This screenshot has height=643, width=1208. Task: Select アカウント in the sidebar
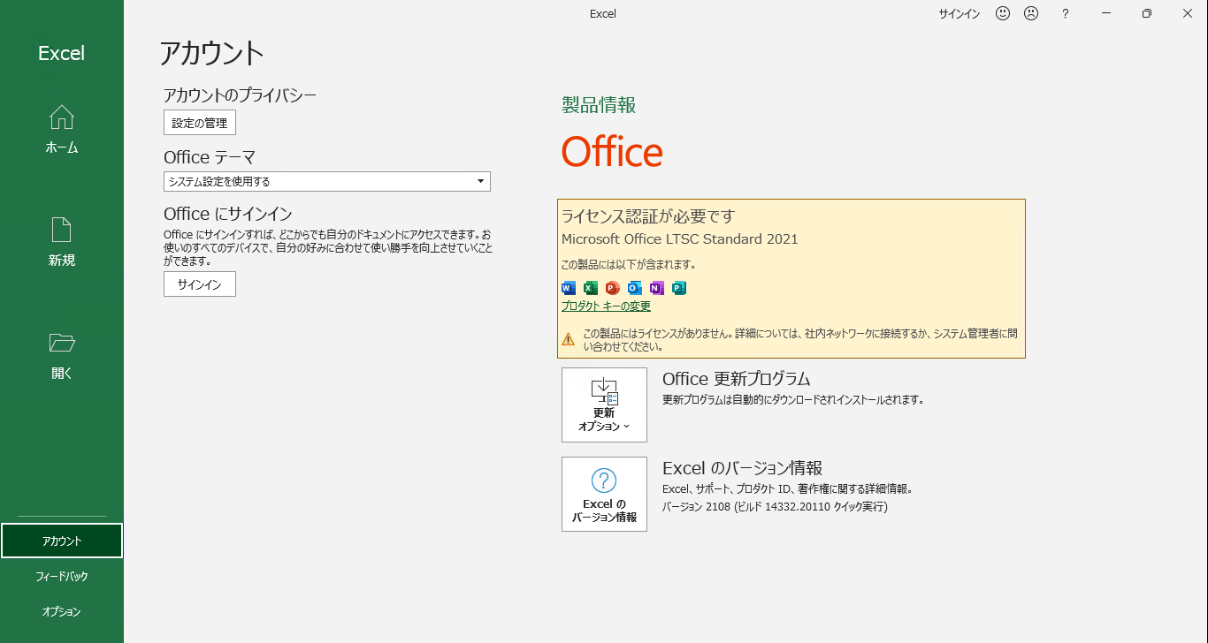point(62,541)
